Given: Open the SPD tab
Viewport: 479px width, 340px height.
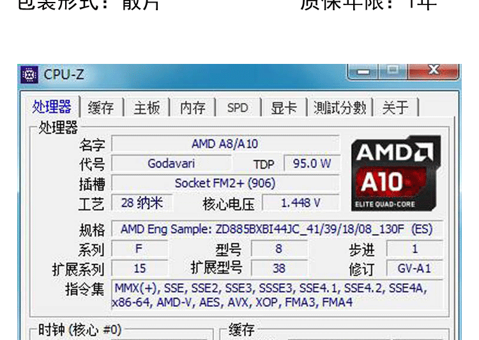Looking at the screenshot, I should (238, 107).
